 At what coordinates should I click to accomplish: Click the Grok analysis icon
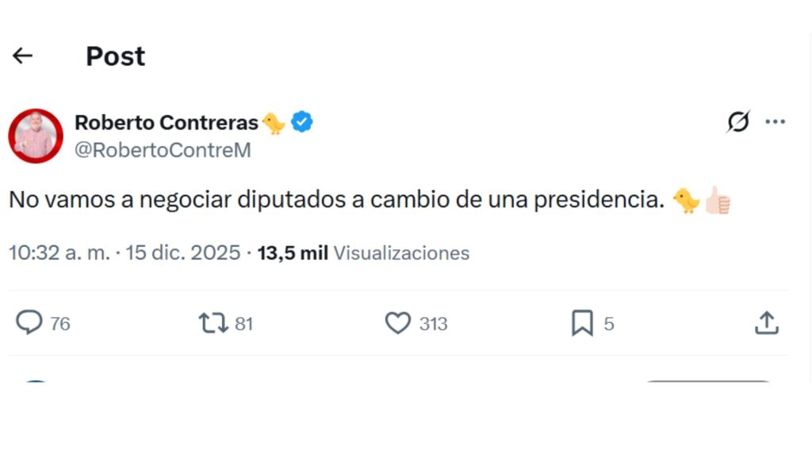739,121
